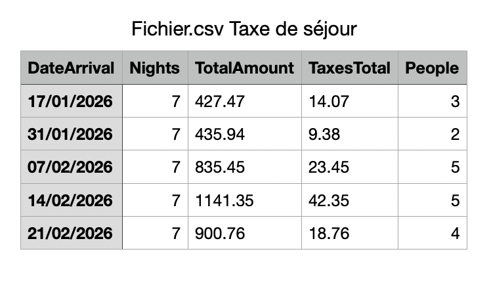The image size is (491, 285).
Task: Click the 31/01/2026 row header cell
Action: click(71, 134)
